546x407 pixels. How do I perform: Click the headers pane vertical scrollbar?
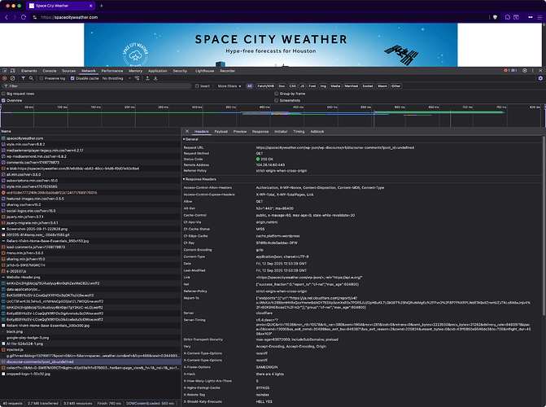click(x=544, y=226)
